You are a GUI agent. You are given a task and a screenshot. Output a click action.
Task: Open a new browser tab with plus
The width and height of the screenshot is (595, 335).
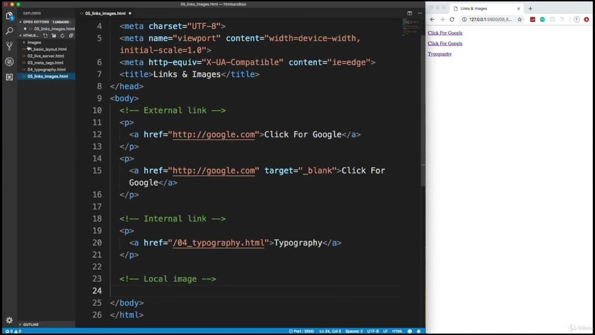tap(530, 8)
